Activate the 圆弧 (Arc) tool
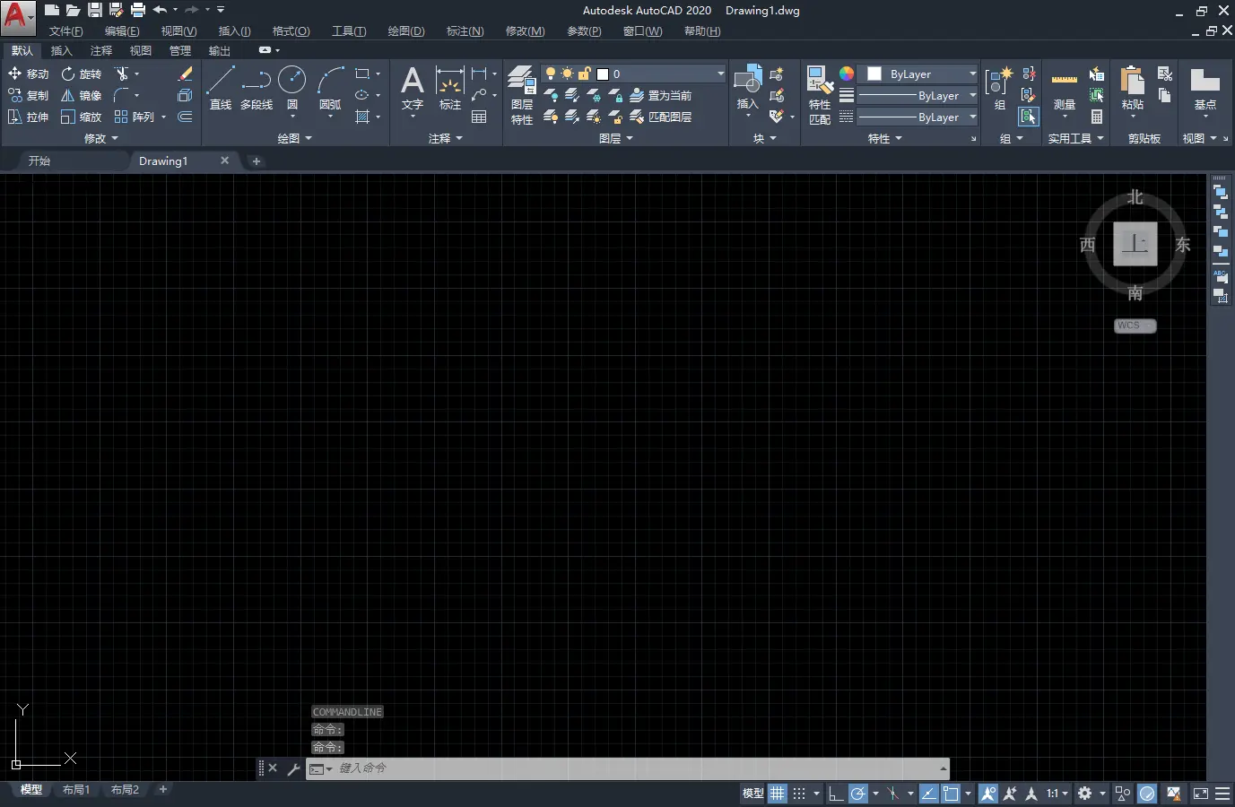The image size is (1235, 807). point(330,88)
